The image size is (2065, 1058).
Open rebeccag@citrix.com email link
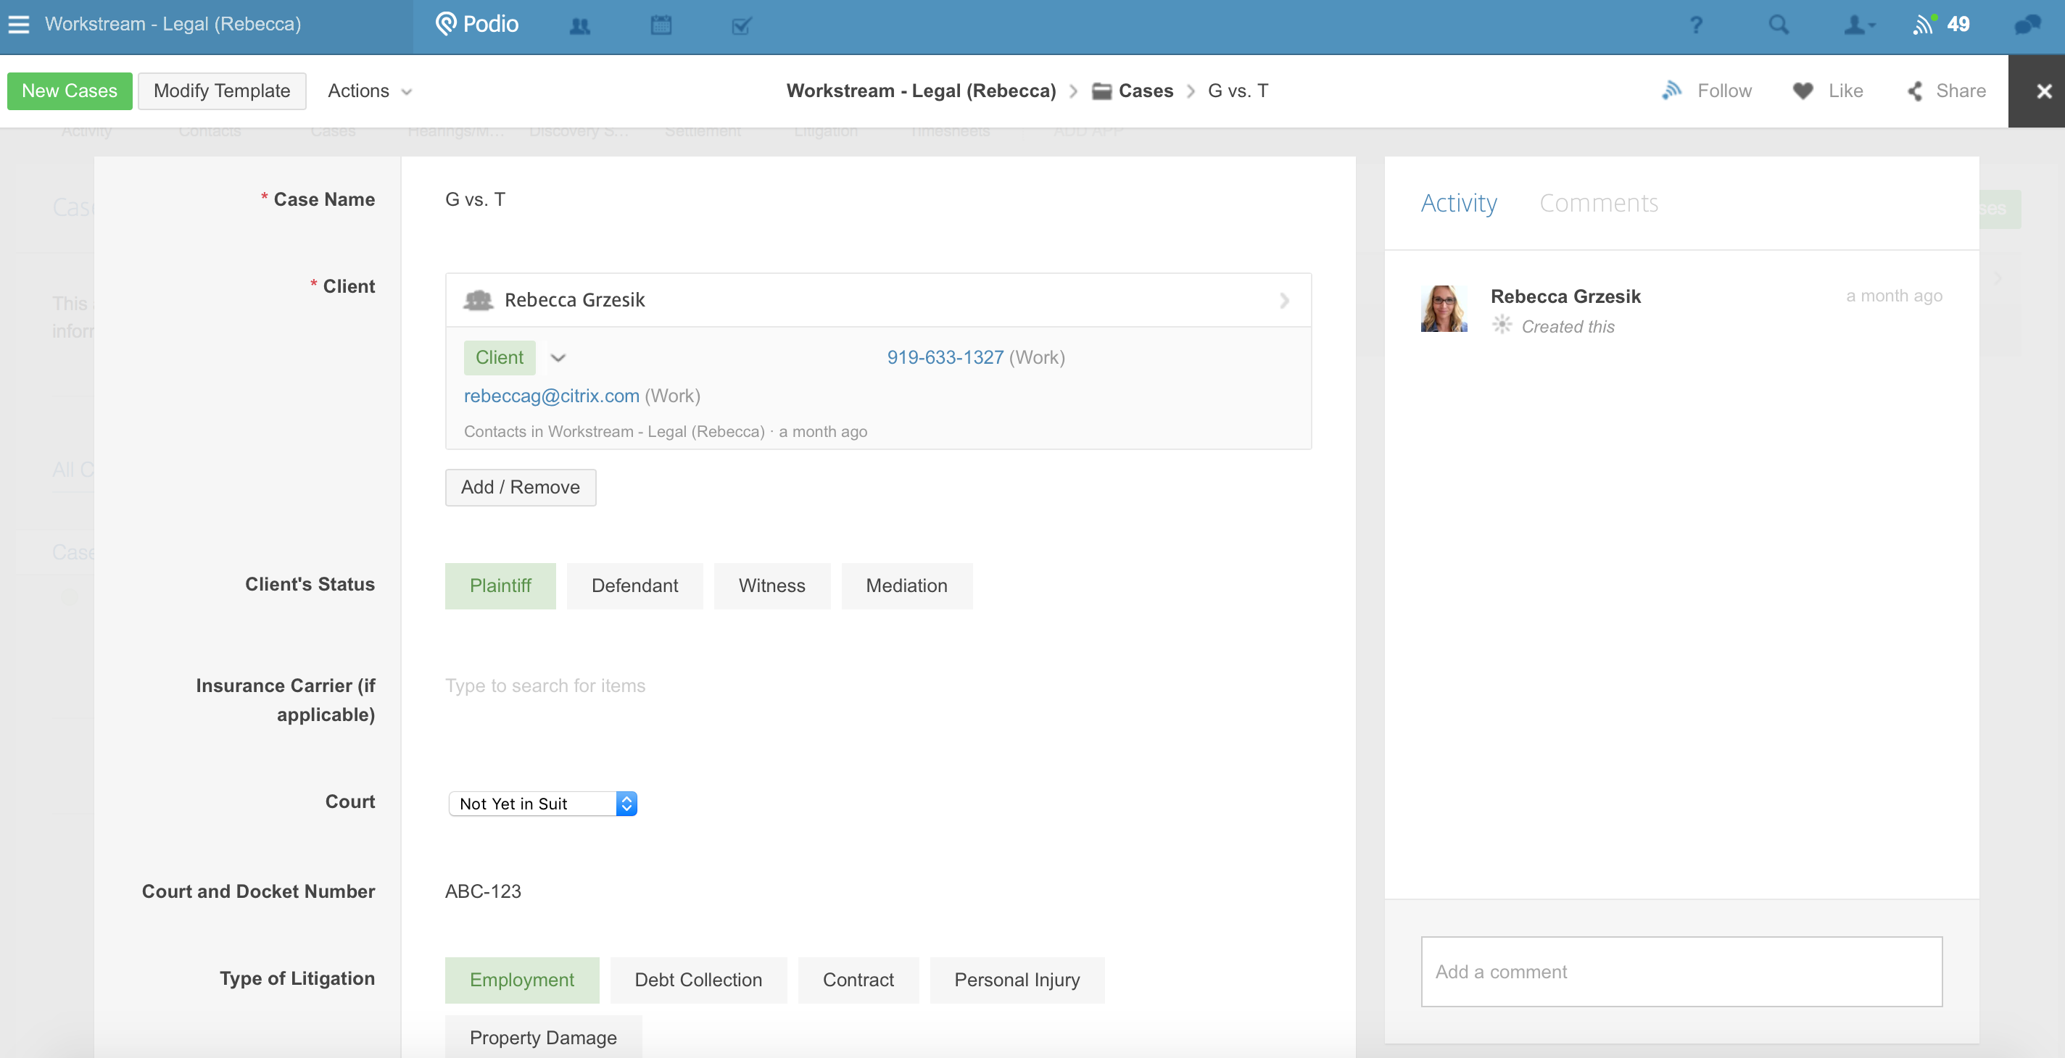[551, 396]
